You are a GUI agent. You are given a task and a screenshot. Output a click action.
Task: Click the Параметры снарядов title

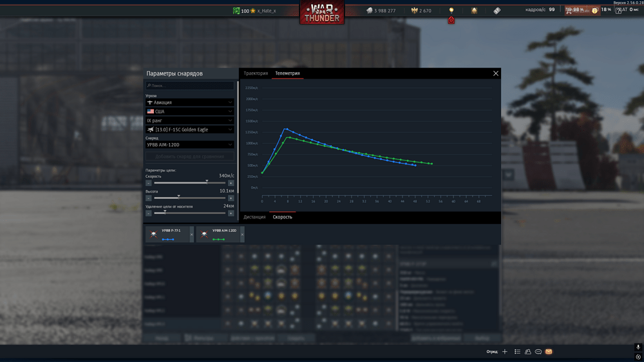point(175,73)
